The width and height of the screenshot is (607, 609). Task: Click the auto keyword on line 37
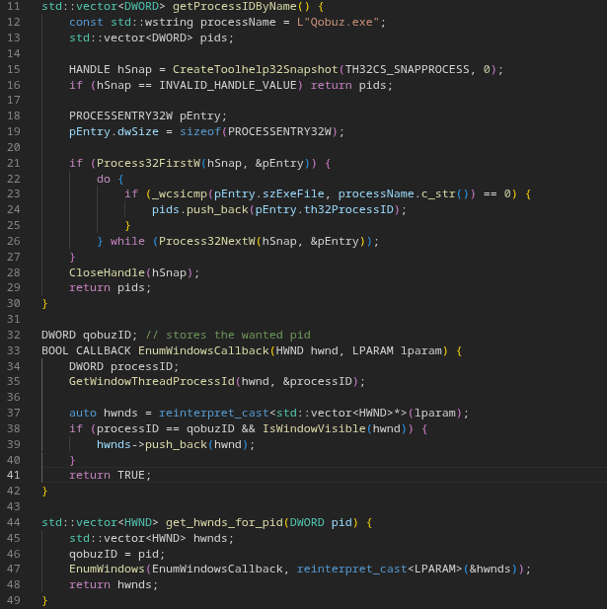83,413
